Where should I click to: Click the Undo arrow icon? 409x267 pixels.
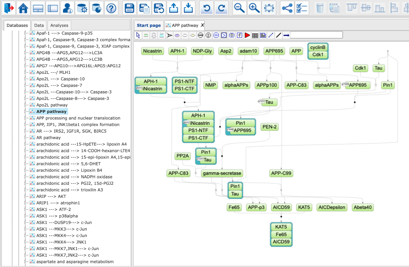(x=206, y=8)
